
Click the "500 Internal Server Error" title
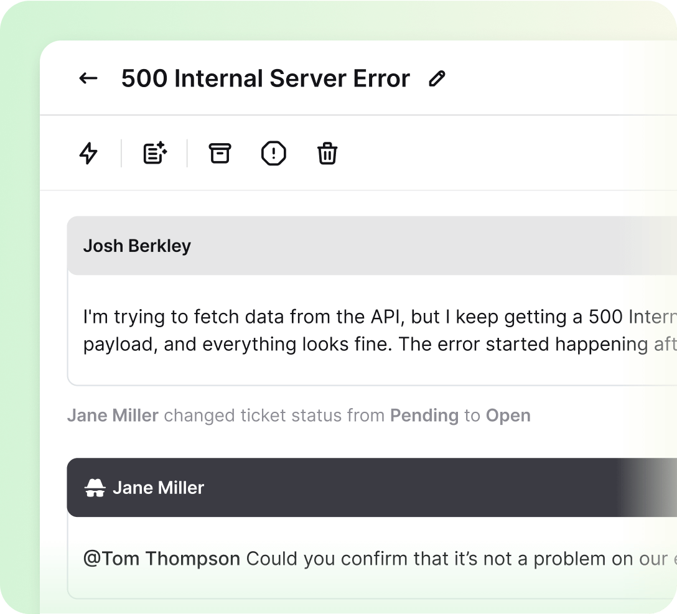click(x=266, y=79)
